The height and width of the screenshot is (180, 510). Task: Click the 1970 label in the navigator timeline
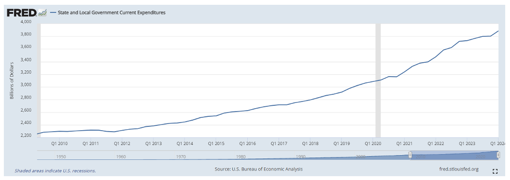(181, 157)
